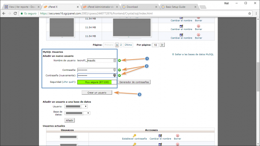
Task: Go forward in browser history
Action: point(9,13)
